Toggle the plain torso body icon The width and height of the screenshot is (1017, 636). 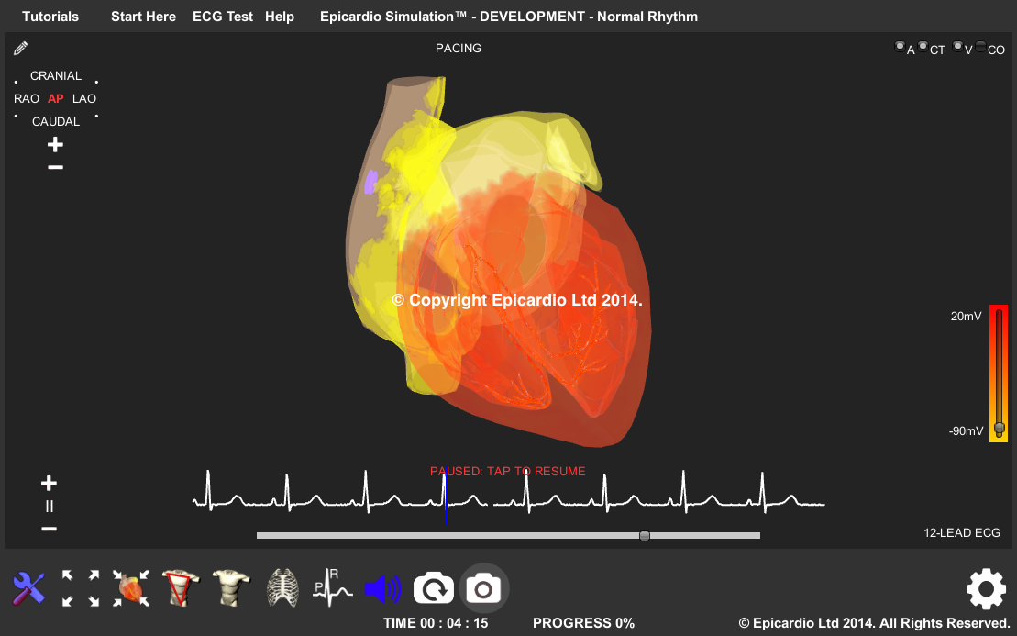tap(229, 588)
